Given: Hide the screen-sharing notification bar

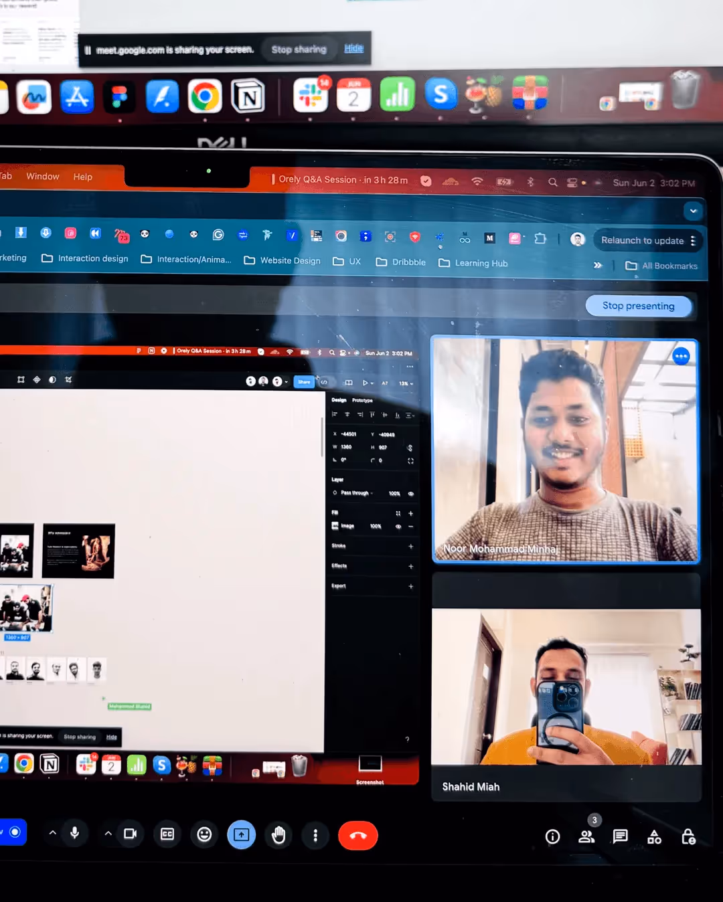Looking at the screenshot, I should click(353, 48).
